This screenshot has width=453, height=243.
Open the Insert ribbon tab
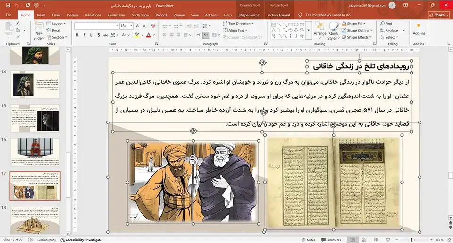pos(42,15)
